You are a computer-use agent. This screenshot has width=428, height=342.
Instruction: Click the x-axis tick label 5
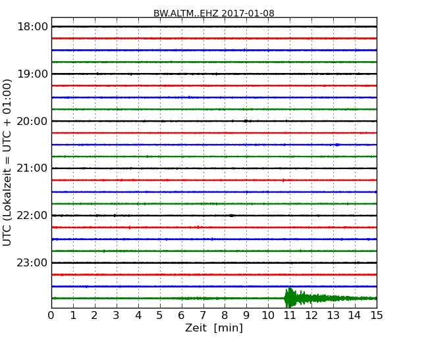[x=160, y=316]
